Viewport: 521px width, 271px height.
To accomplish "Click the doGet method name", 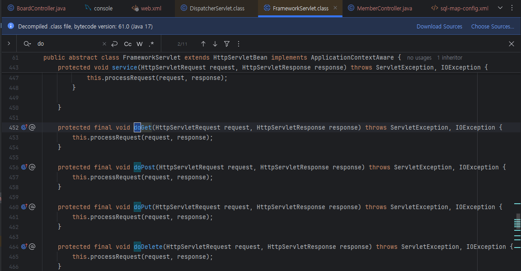I will [x=143, y=127].
